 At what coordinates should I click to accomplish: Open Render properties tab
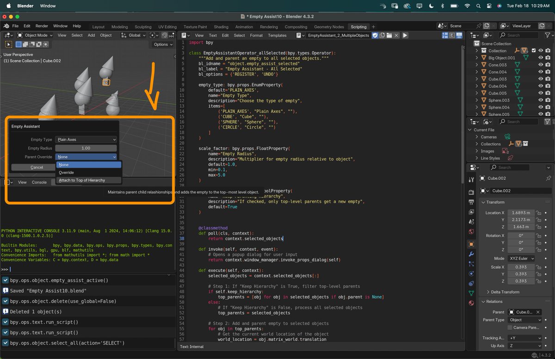click(471, 192)
